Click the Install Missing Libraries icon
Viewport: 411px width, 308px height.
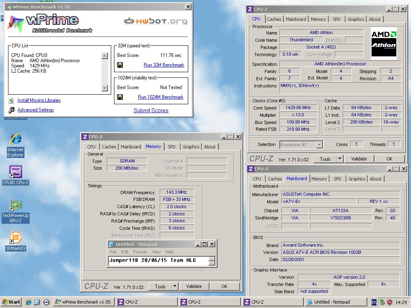(x=11, y=100)
